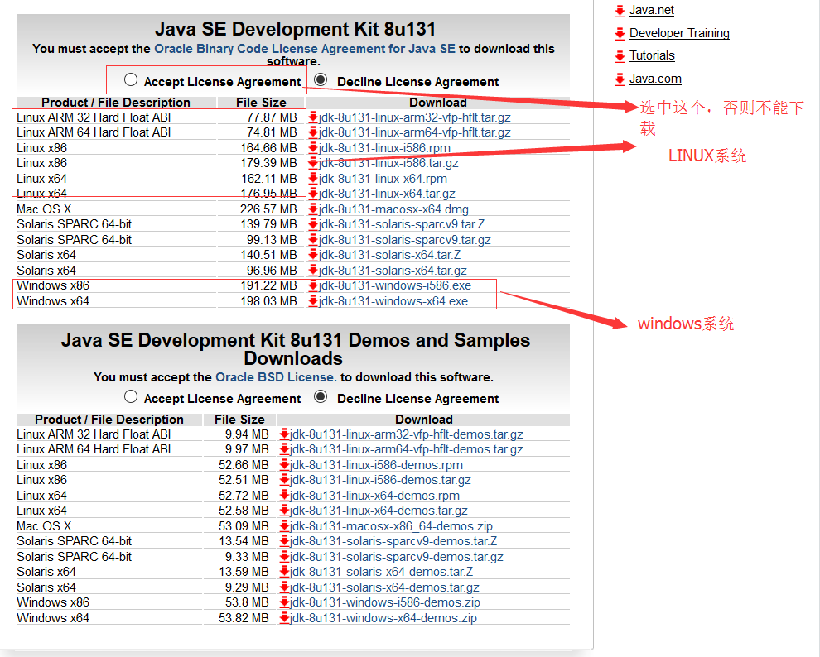Click arrow icon beside Tutorials
The image size is (820, 657).
[x=620, y=56]
